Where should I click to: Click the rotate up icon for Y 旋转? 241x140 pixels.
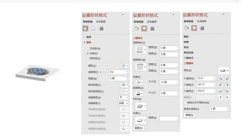(221, 85)
